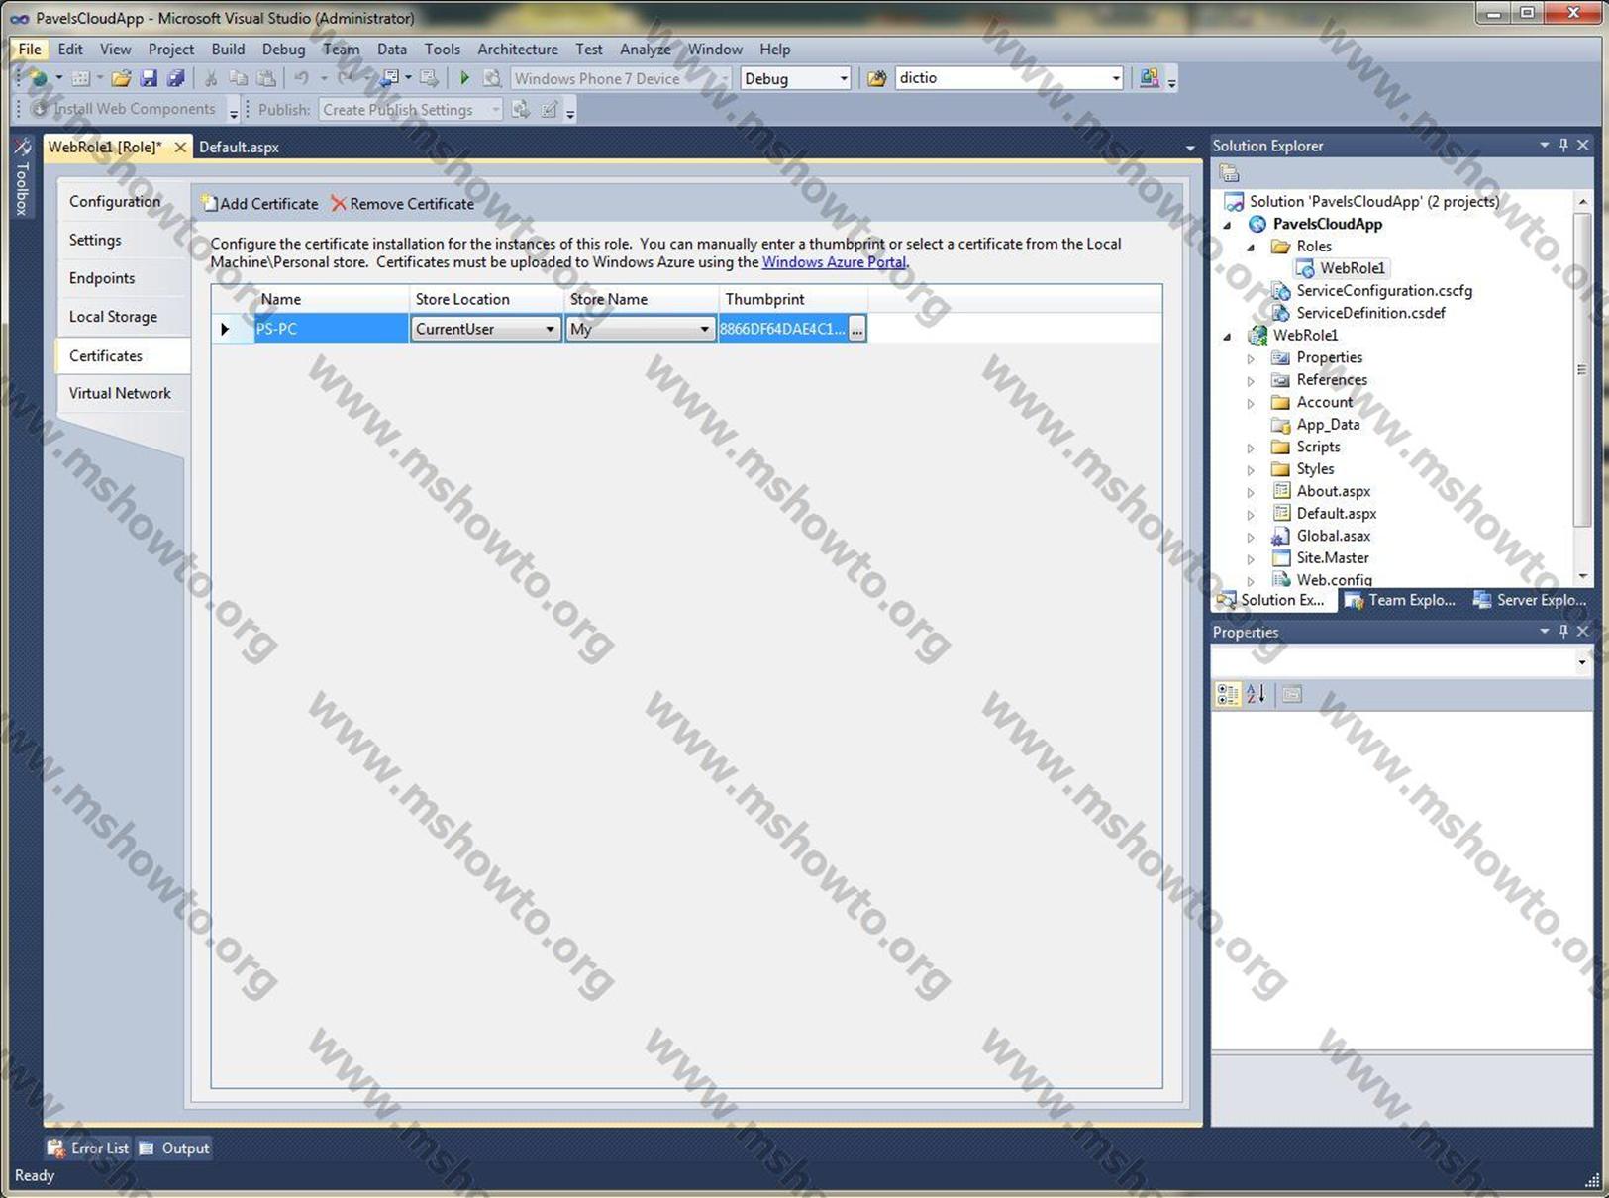Screen dimensions: 1609x1198
Task: Open the dictio find combo box dropdown
Action: (x=1115, y=78)
